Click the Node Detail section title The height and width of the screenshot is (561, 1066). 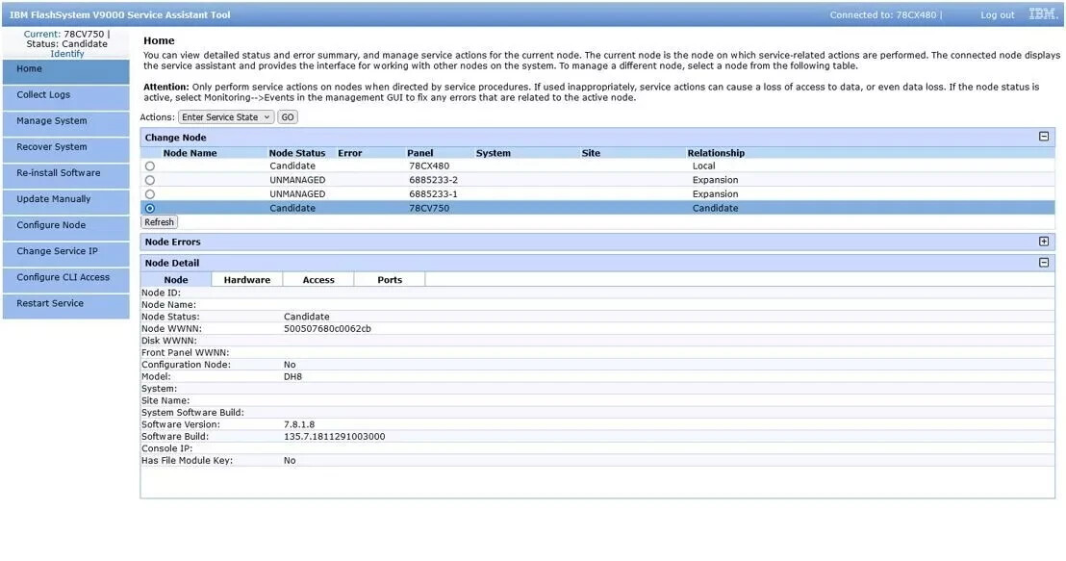[172, 263]
